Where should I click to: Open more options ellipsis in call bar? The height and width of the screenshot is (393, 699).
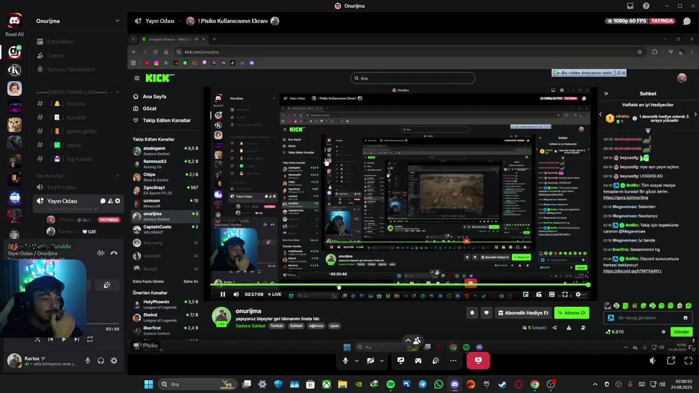[453, 360]
